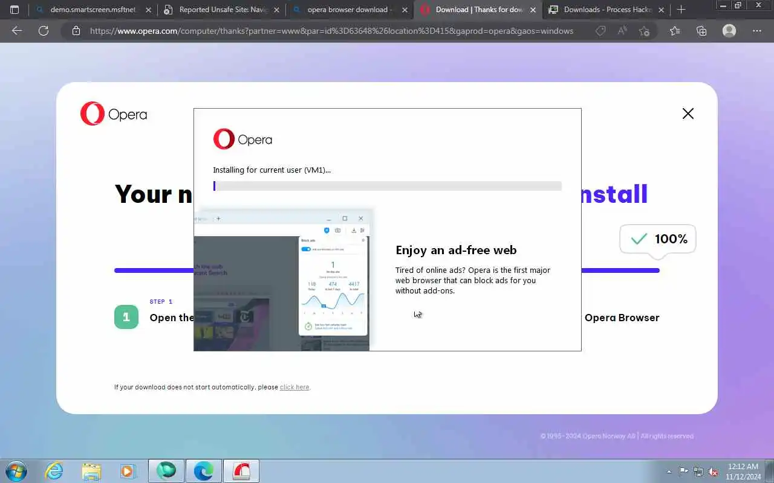Open the Windows Start menu
Screen dimensions: 774x483
[16, 471]
